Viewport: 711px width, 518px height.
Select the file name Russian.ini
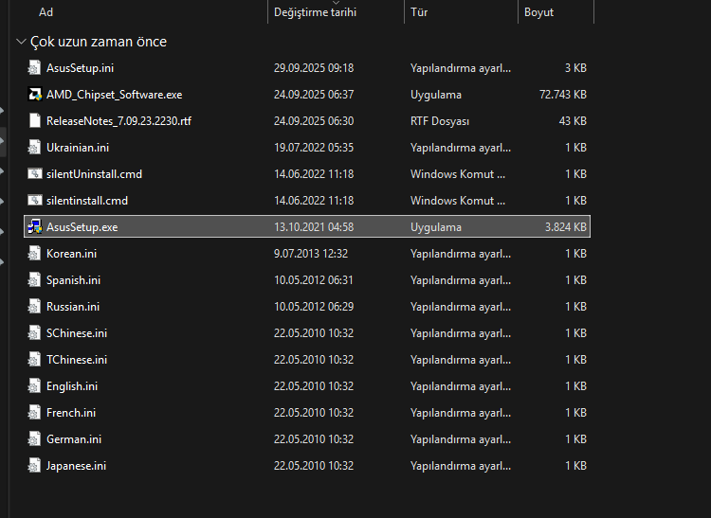pyautogui.click(x=73, y=307)
